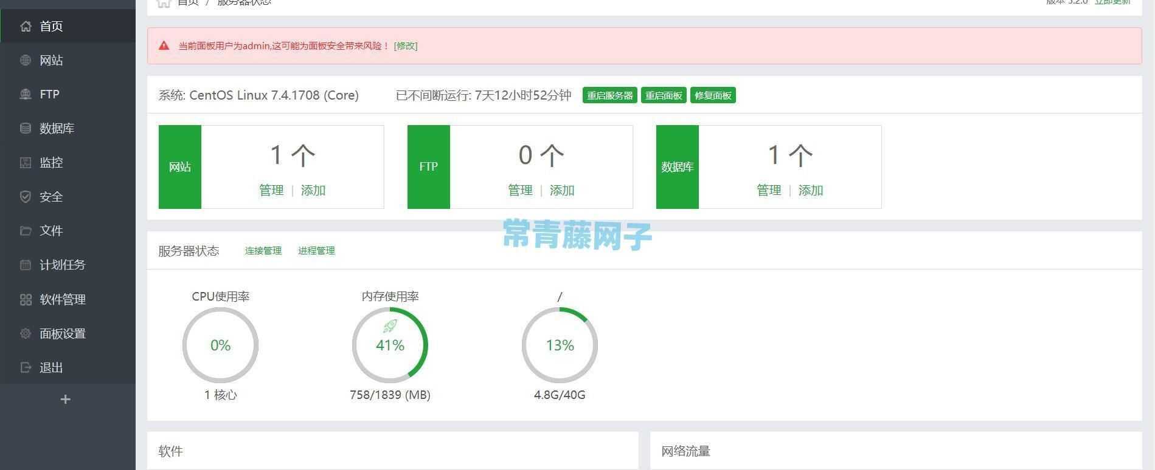Click the logout icon beside 退出

[x=26, y=367]
